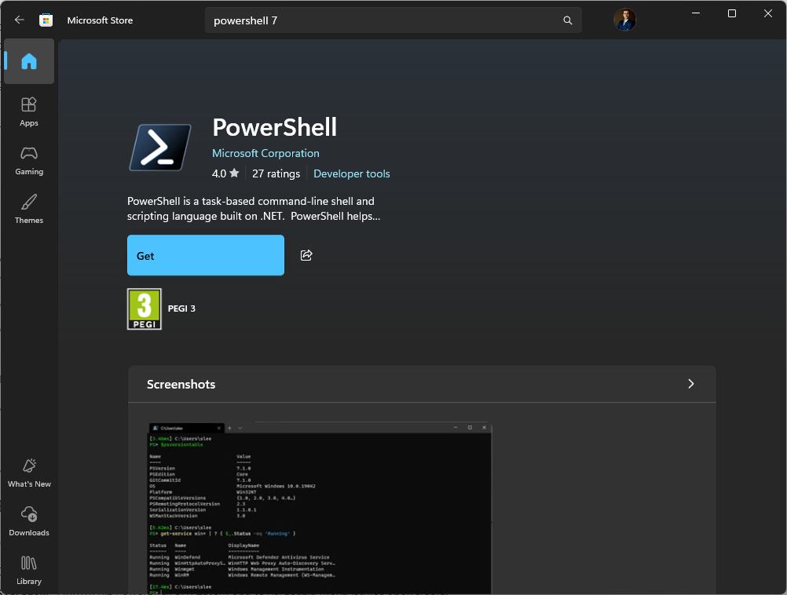Screen dimensions: 787x595
Task: Open your app Library
Action: 28,569
